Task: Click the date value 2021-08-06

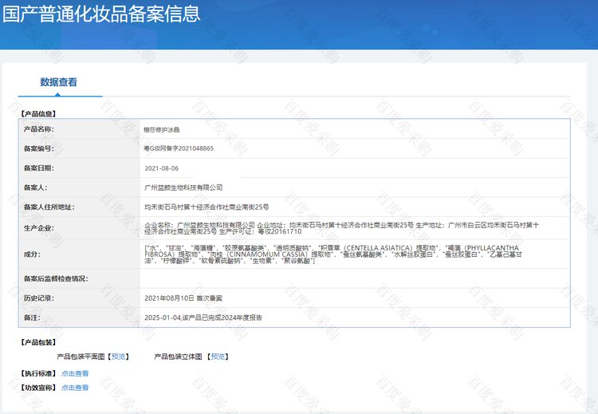Action: (161, 168)
